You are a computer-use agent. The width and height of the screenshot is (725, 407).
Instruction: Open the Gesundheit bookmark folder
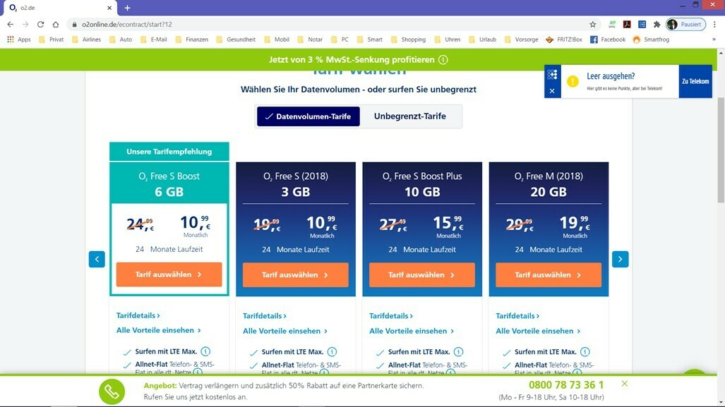click(236, 40)
